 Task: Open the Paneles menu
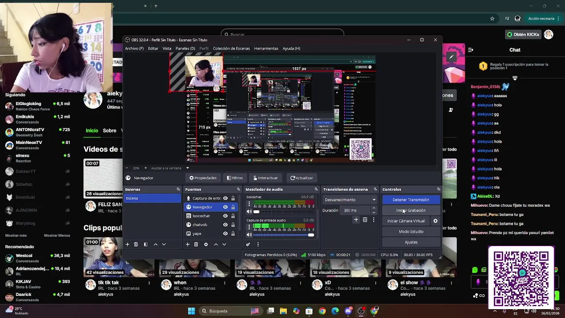point(185,49)
